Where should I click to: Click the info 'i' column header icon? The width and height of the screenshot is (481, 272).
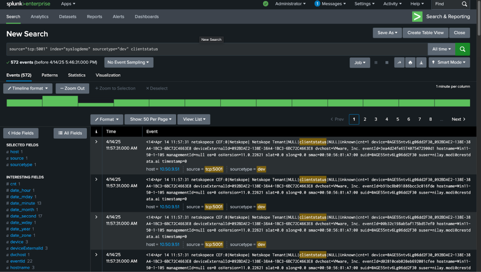96,132
